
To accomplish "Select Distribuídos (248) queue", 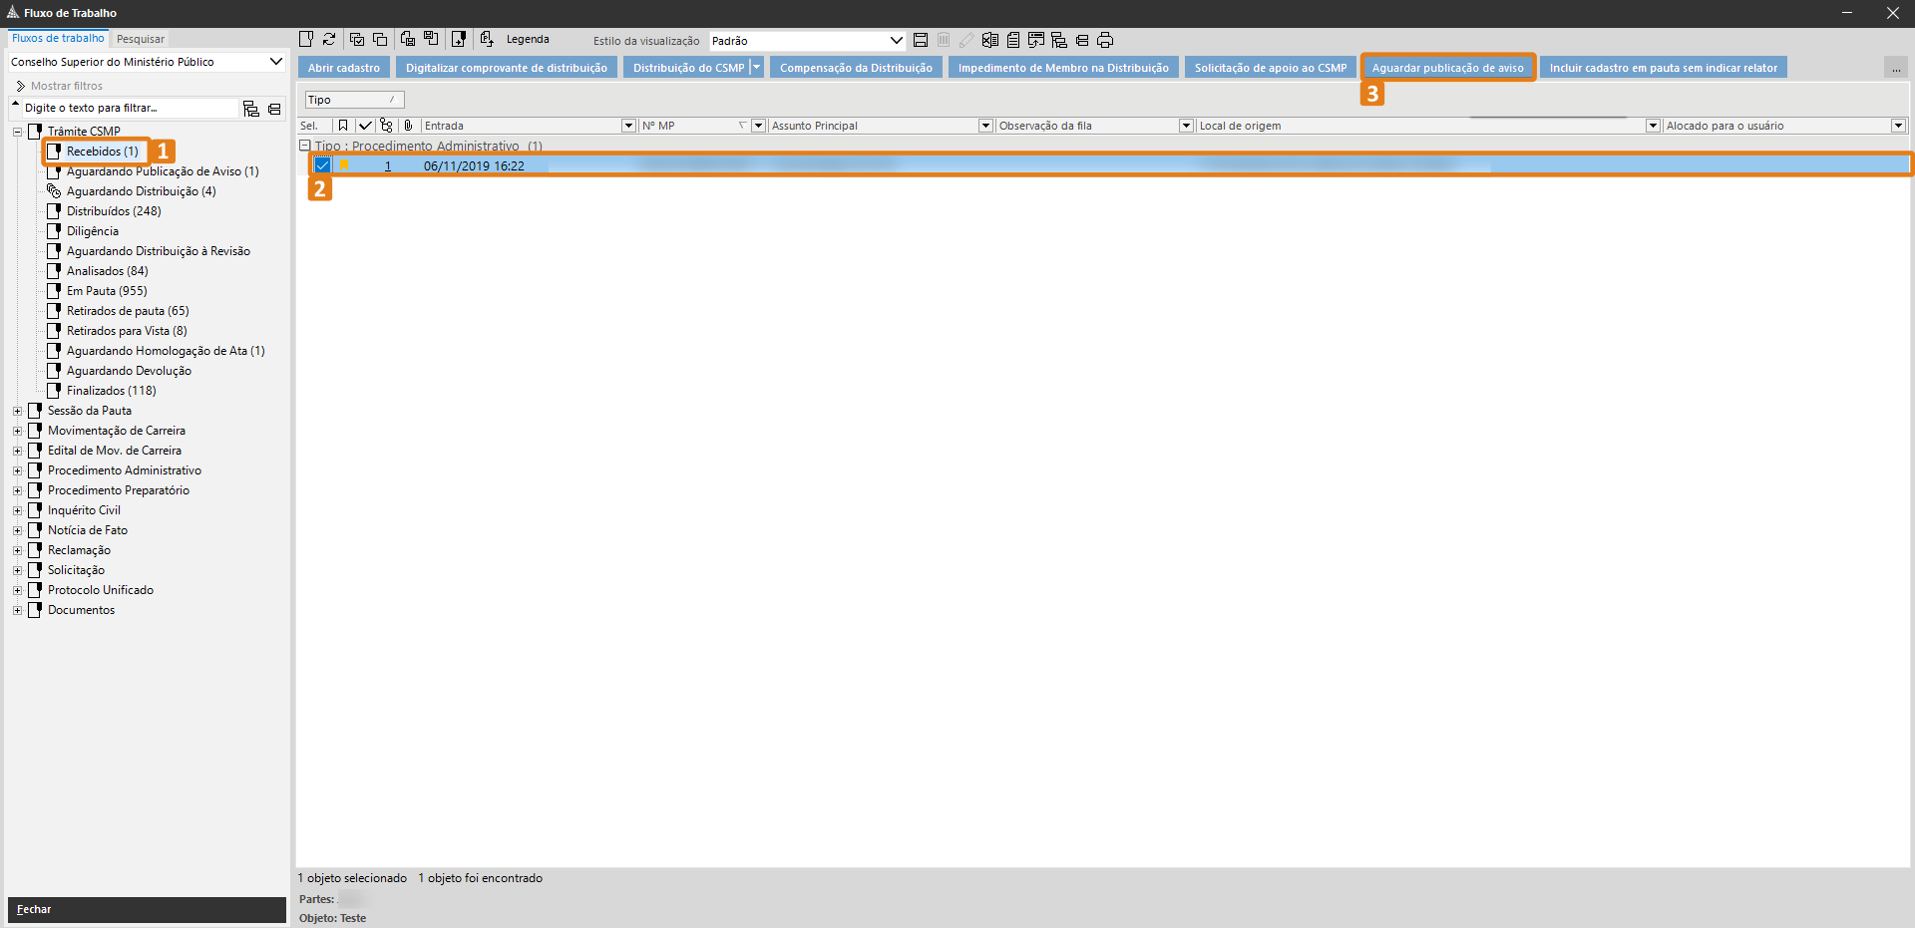I will (114, 211).
